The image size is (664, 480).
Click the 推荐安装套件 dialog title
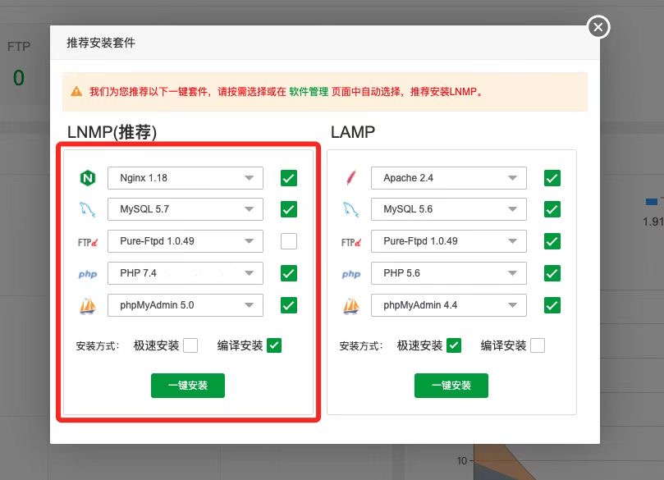pyautogui.click(x=101, y=43)
